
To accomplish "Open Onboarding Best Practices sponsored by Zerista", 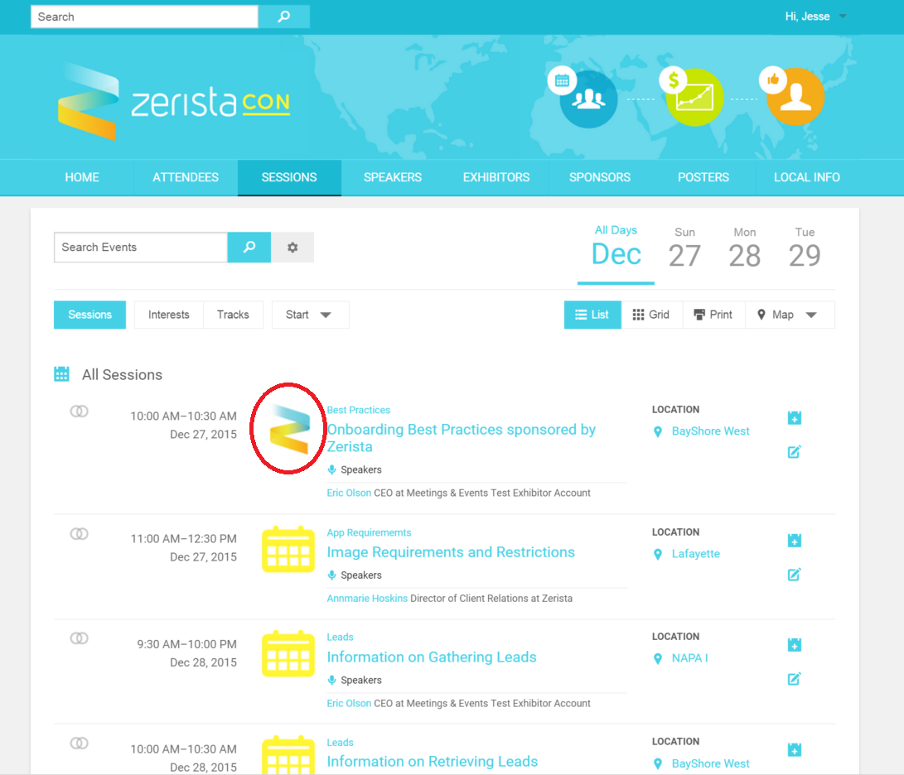I will pyautogui.click(x=462, y=438).
